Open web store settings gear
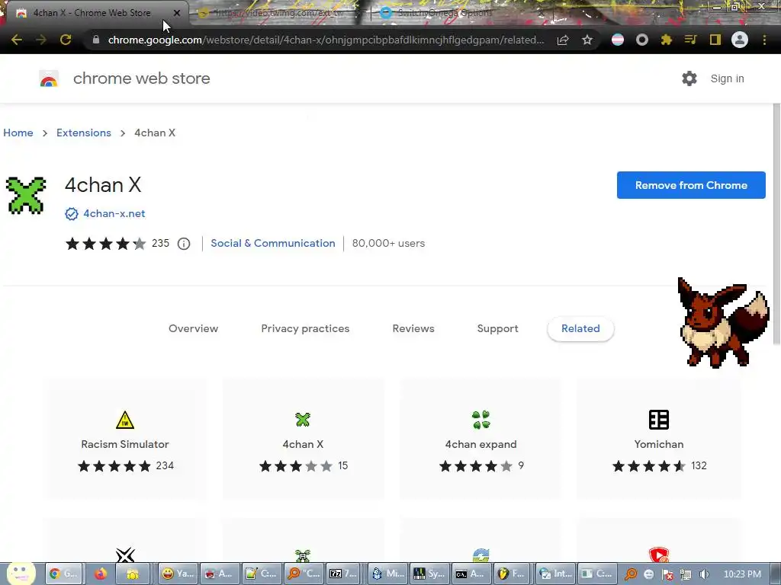The height and width of the screenshot is (585, 781). click(x=689, y=78)
